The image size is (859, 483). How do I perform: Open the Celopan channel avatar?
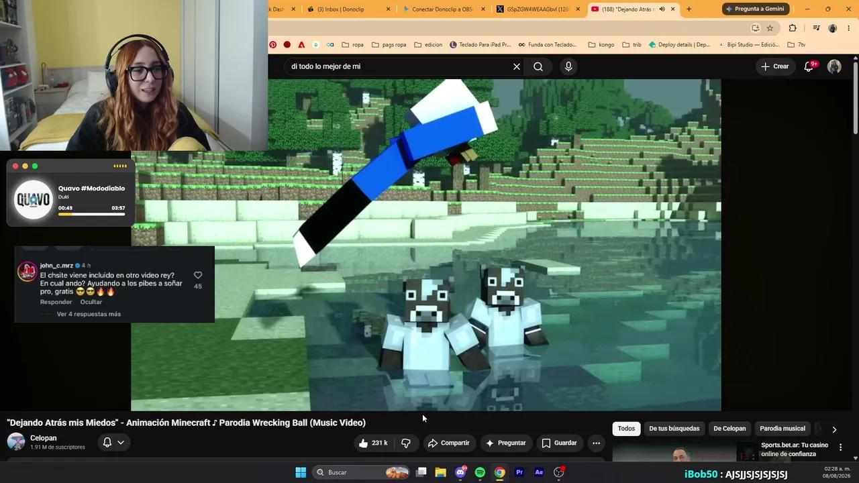click(16, 441)
